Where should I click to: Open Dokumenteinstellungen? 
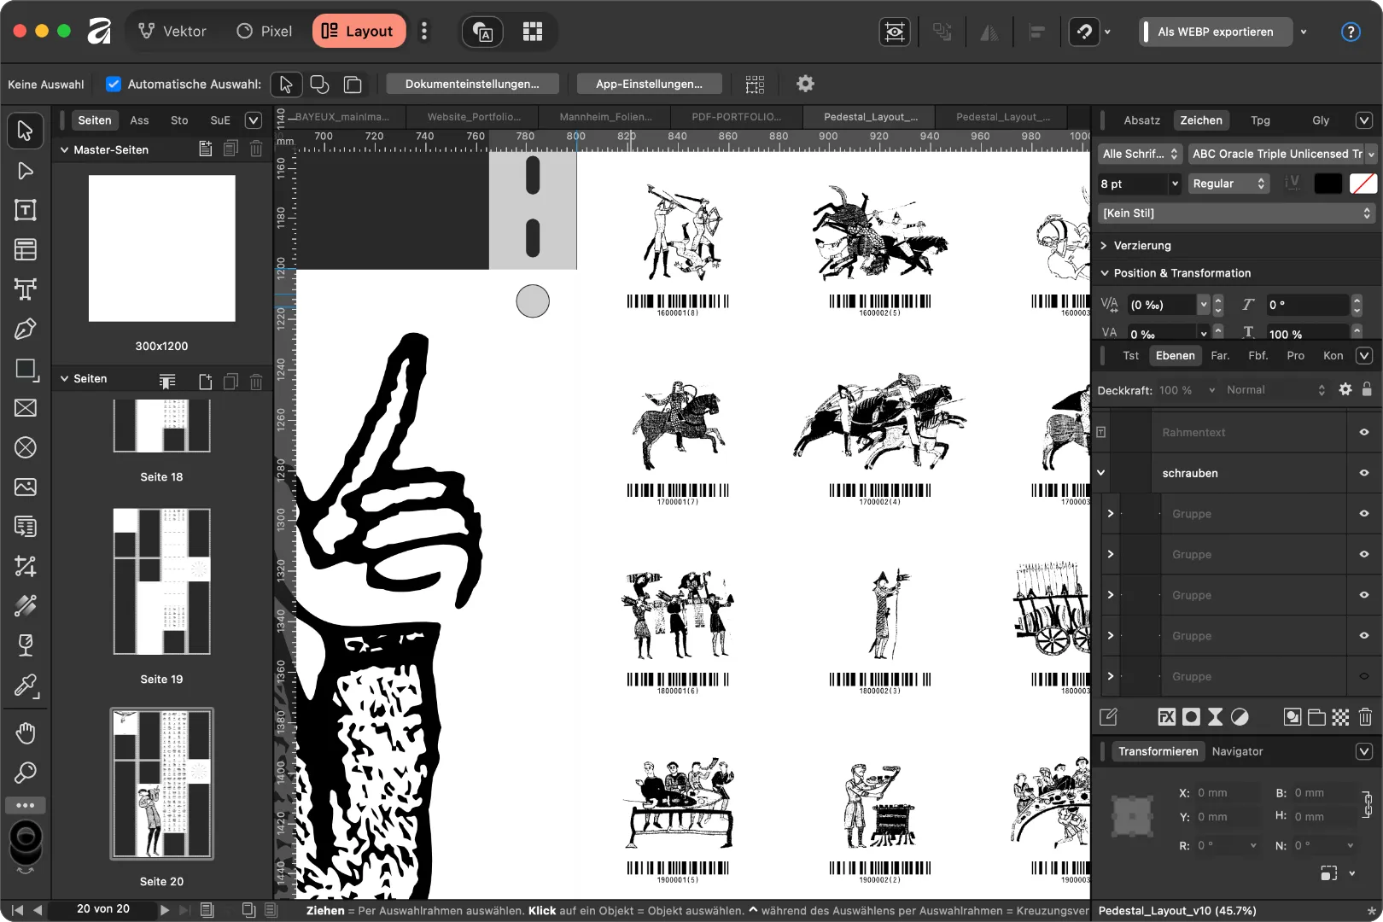(x=472, y=84)
